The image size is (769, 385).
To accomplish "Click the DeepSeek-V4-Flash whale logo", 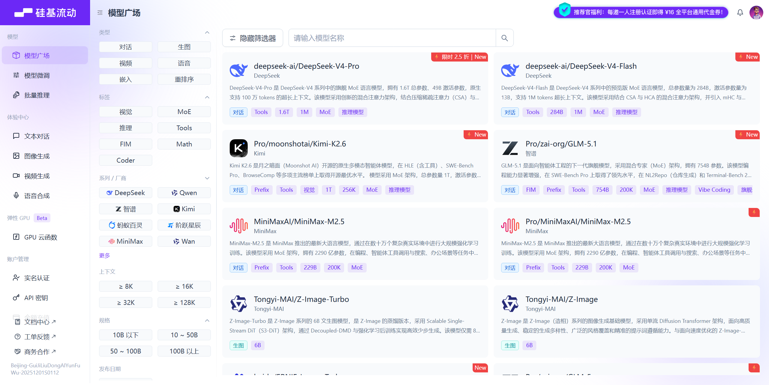I will [510, 71].
